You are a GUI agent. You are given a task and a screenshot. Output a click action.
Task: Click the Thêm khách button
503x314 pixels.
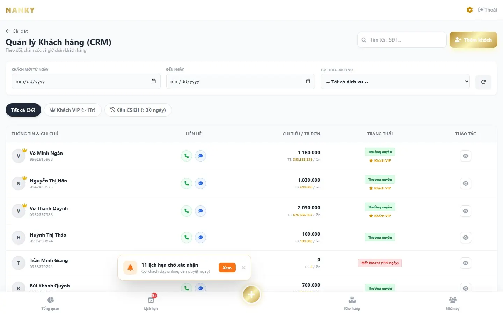473,40
